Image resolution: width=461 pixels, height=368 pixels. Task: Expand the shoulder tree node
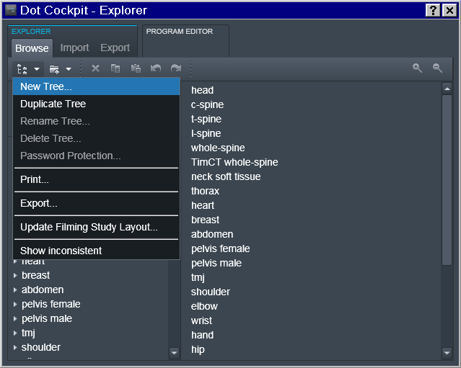pyautogui.click(x=15, y=347)
